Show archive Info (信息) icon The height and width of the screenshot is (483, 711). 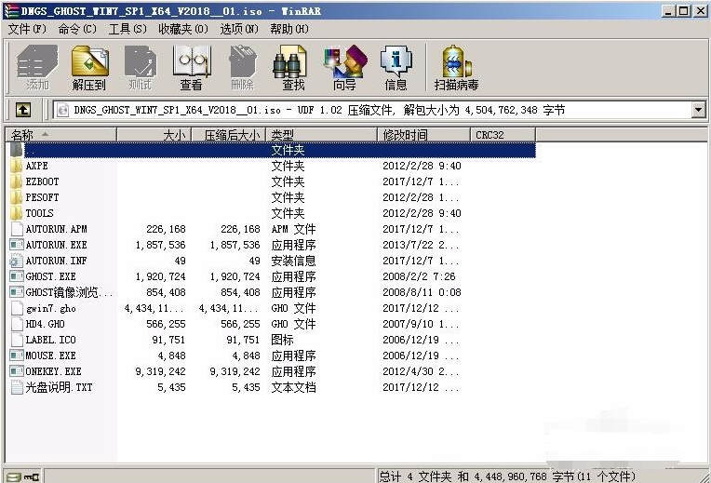396,67
